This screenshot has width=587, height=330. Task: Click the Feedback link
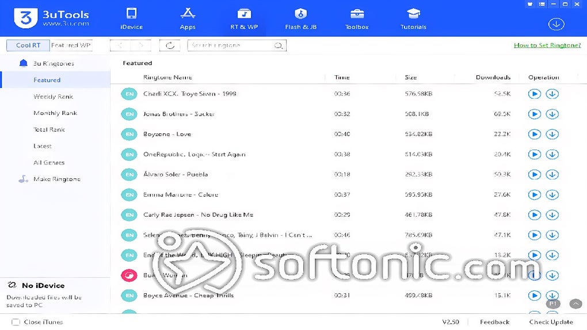click(494, 322)
